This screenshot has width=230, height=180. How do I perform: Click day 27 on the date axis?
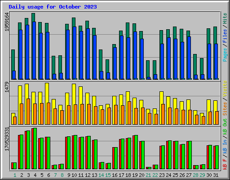click(189, 175)
